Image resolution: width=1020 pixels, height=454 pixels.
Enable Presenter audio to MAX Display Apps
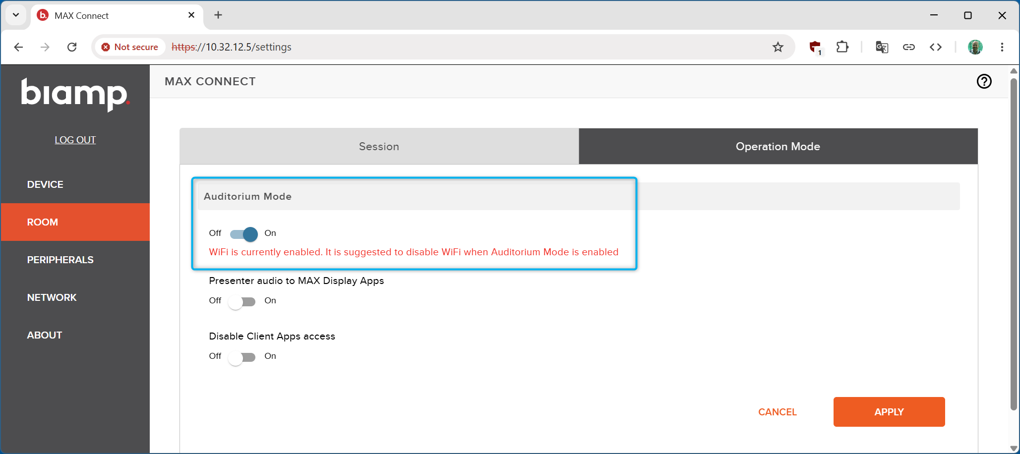[x=242, y=302]
